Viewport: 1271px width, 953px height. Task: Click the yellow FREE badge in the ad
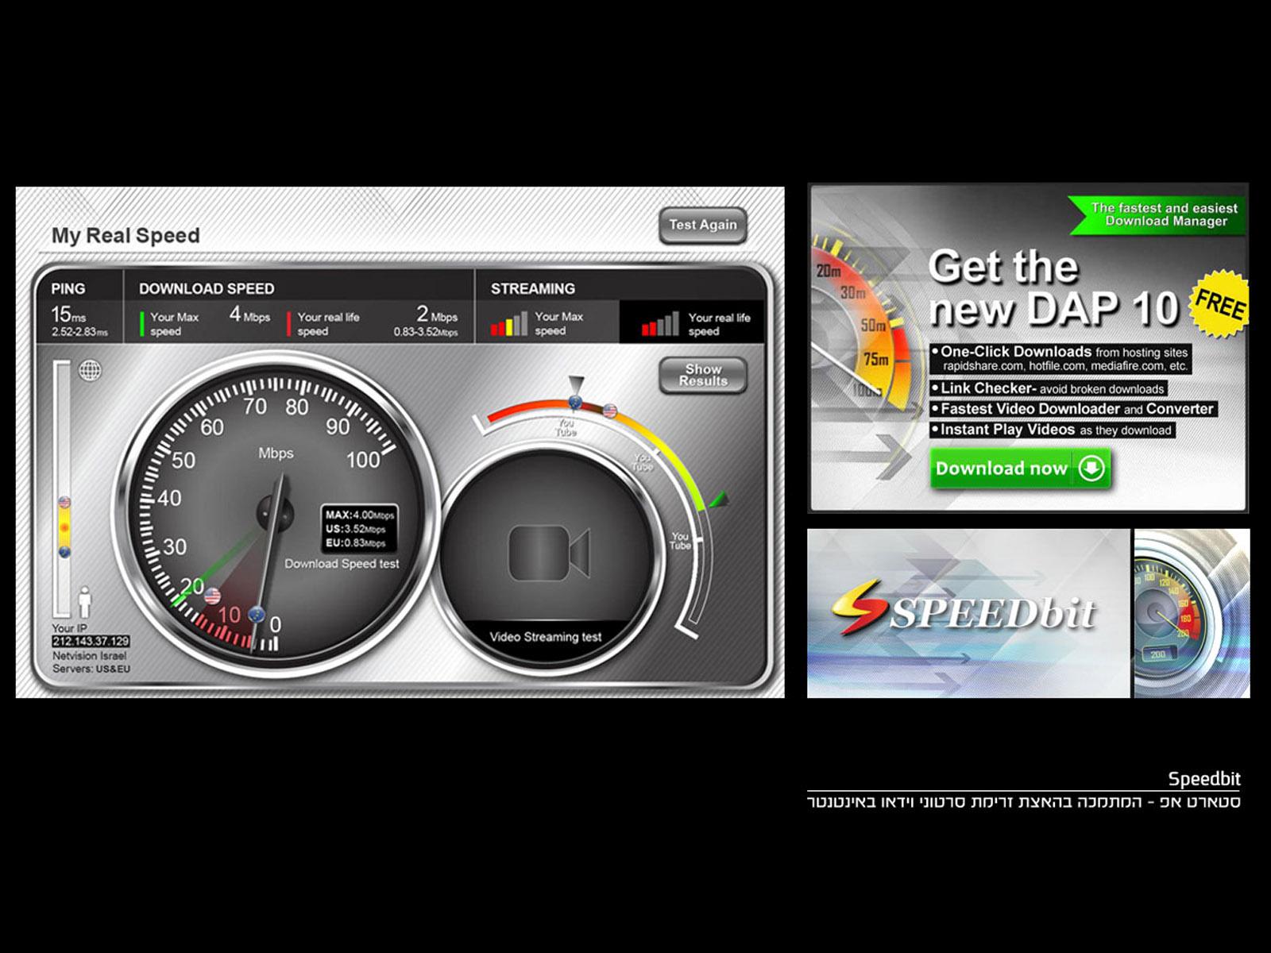(1219, 303)
